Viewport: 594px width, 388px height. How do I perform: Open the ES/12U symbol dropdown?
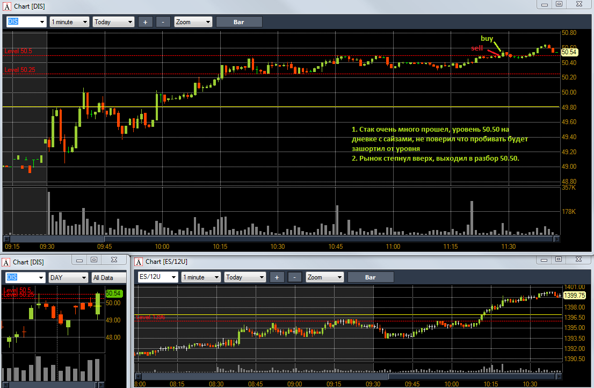click(x=158, y=277)
